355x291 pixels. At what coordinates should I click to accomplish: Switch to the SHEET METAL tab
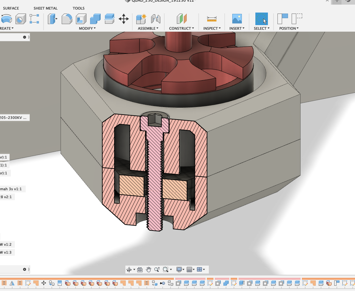tap(46, 8)
